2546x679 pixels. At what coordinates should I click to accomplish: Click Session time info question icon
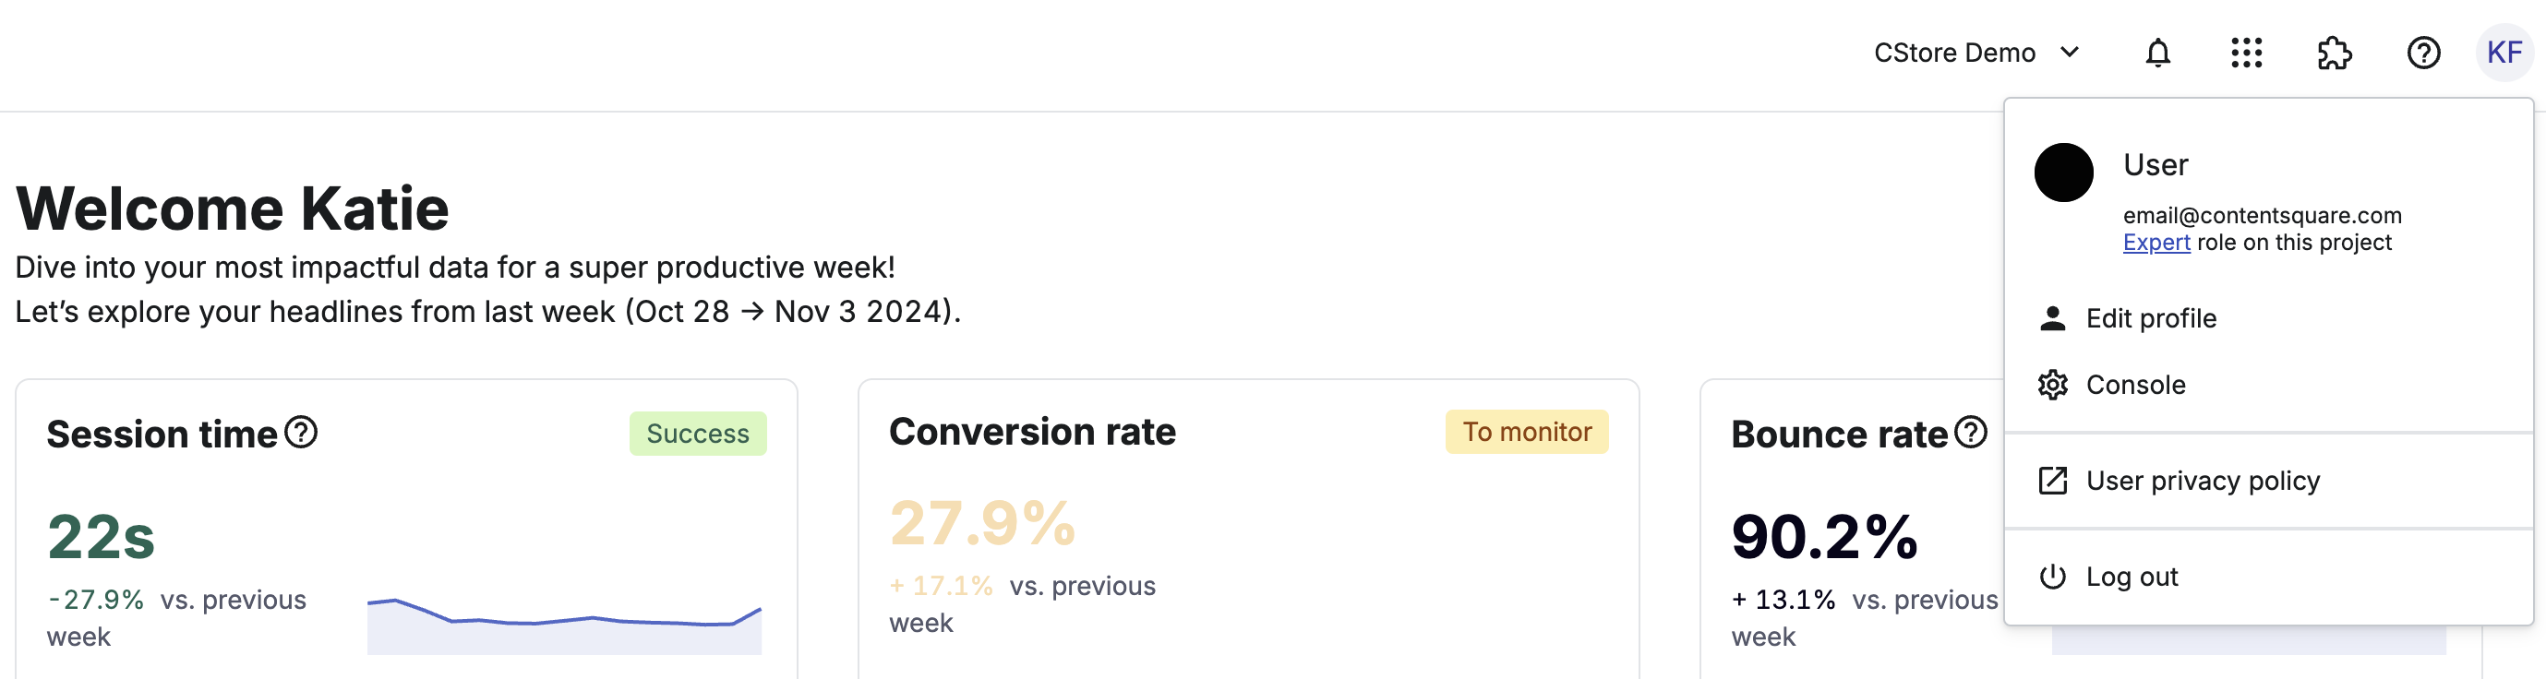[x=300, y=432]
